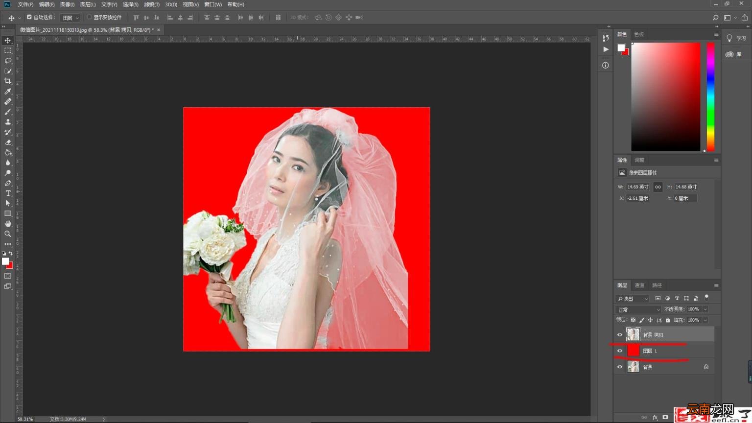Select the Zoom tool
This screenshot has width=752, height=423.
tap(8, 234)
